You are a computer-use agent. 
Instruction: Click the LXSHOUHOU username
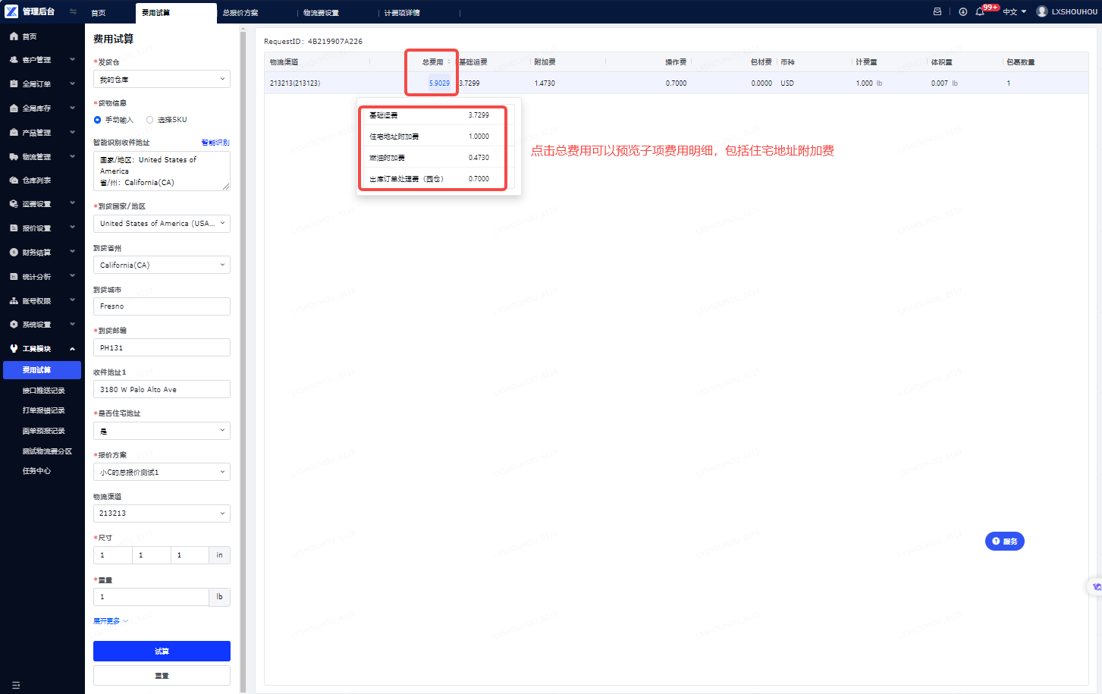[x=1074, y=12]
